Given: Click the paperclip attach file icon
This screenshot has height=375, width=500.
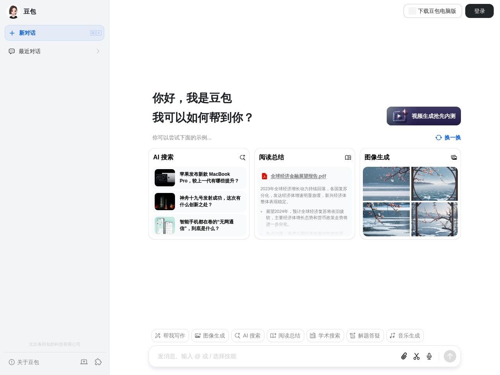Looking at the screenshot, I should point(404,356).
